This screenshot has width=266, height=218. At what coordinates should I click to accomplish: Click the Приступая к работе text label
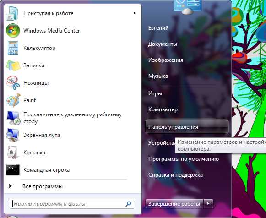[48, 13]
